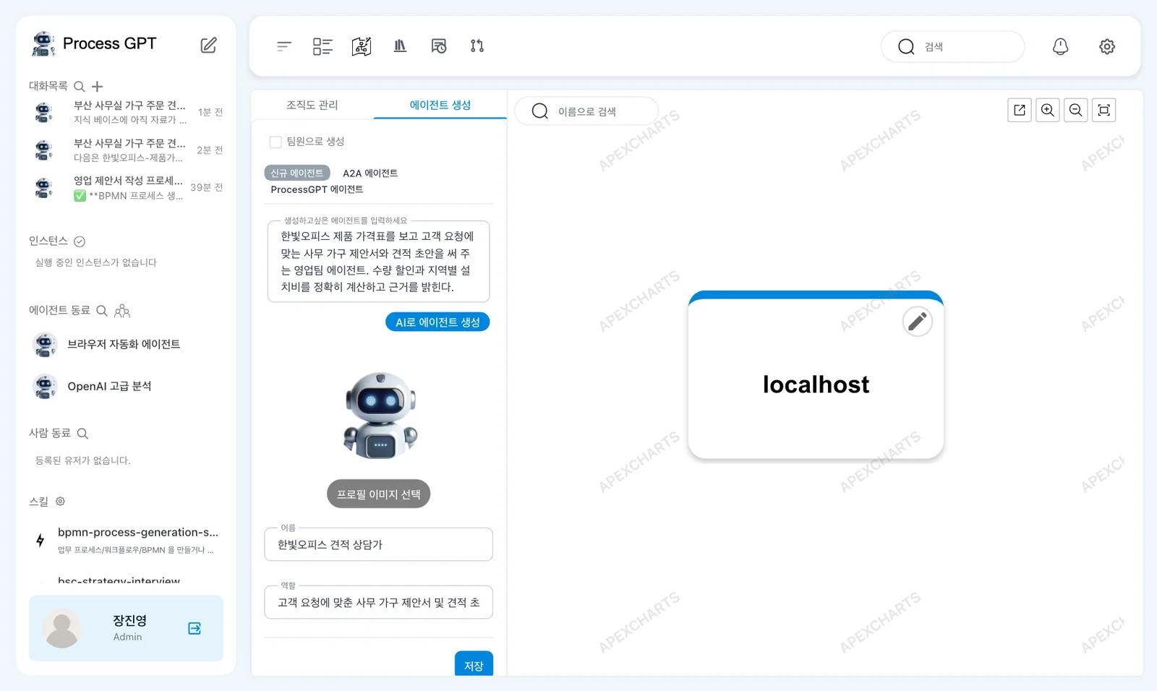Search human colleagues with magnifier icon
Screen dimensions: 1157x691
pyautogui.click(x=82, y=434)
